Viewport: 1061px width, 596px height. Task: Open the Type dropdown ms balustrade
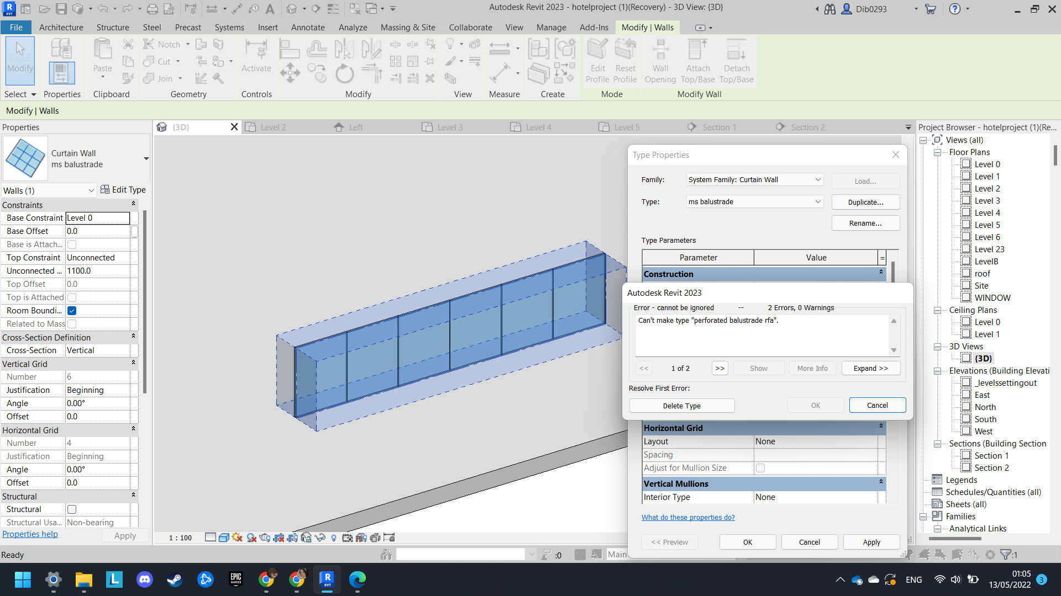[x=754, y=202]
